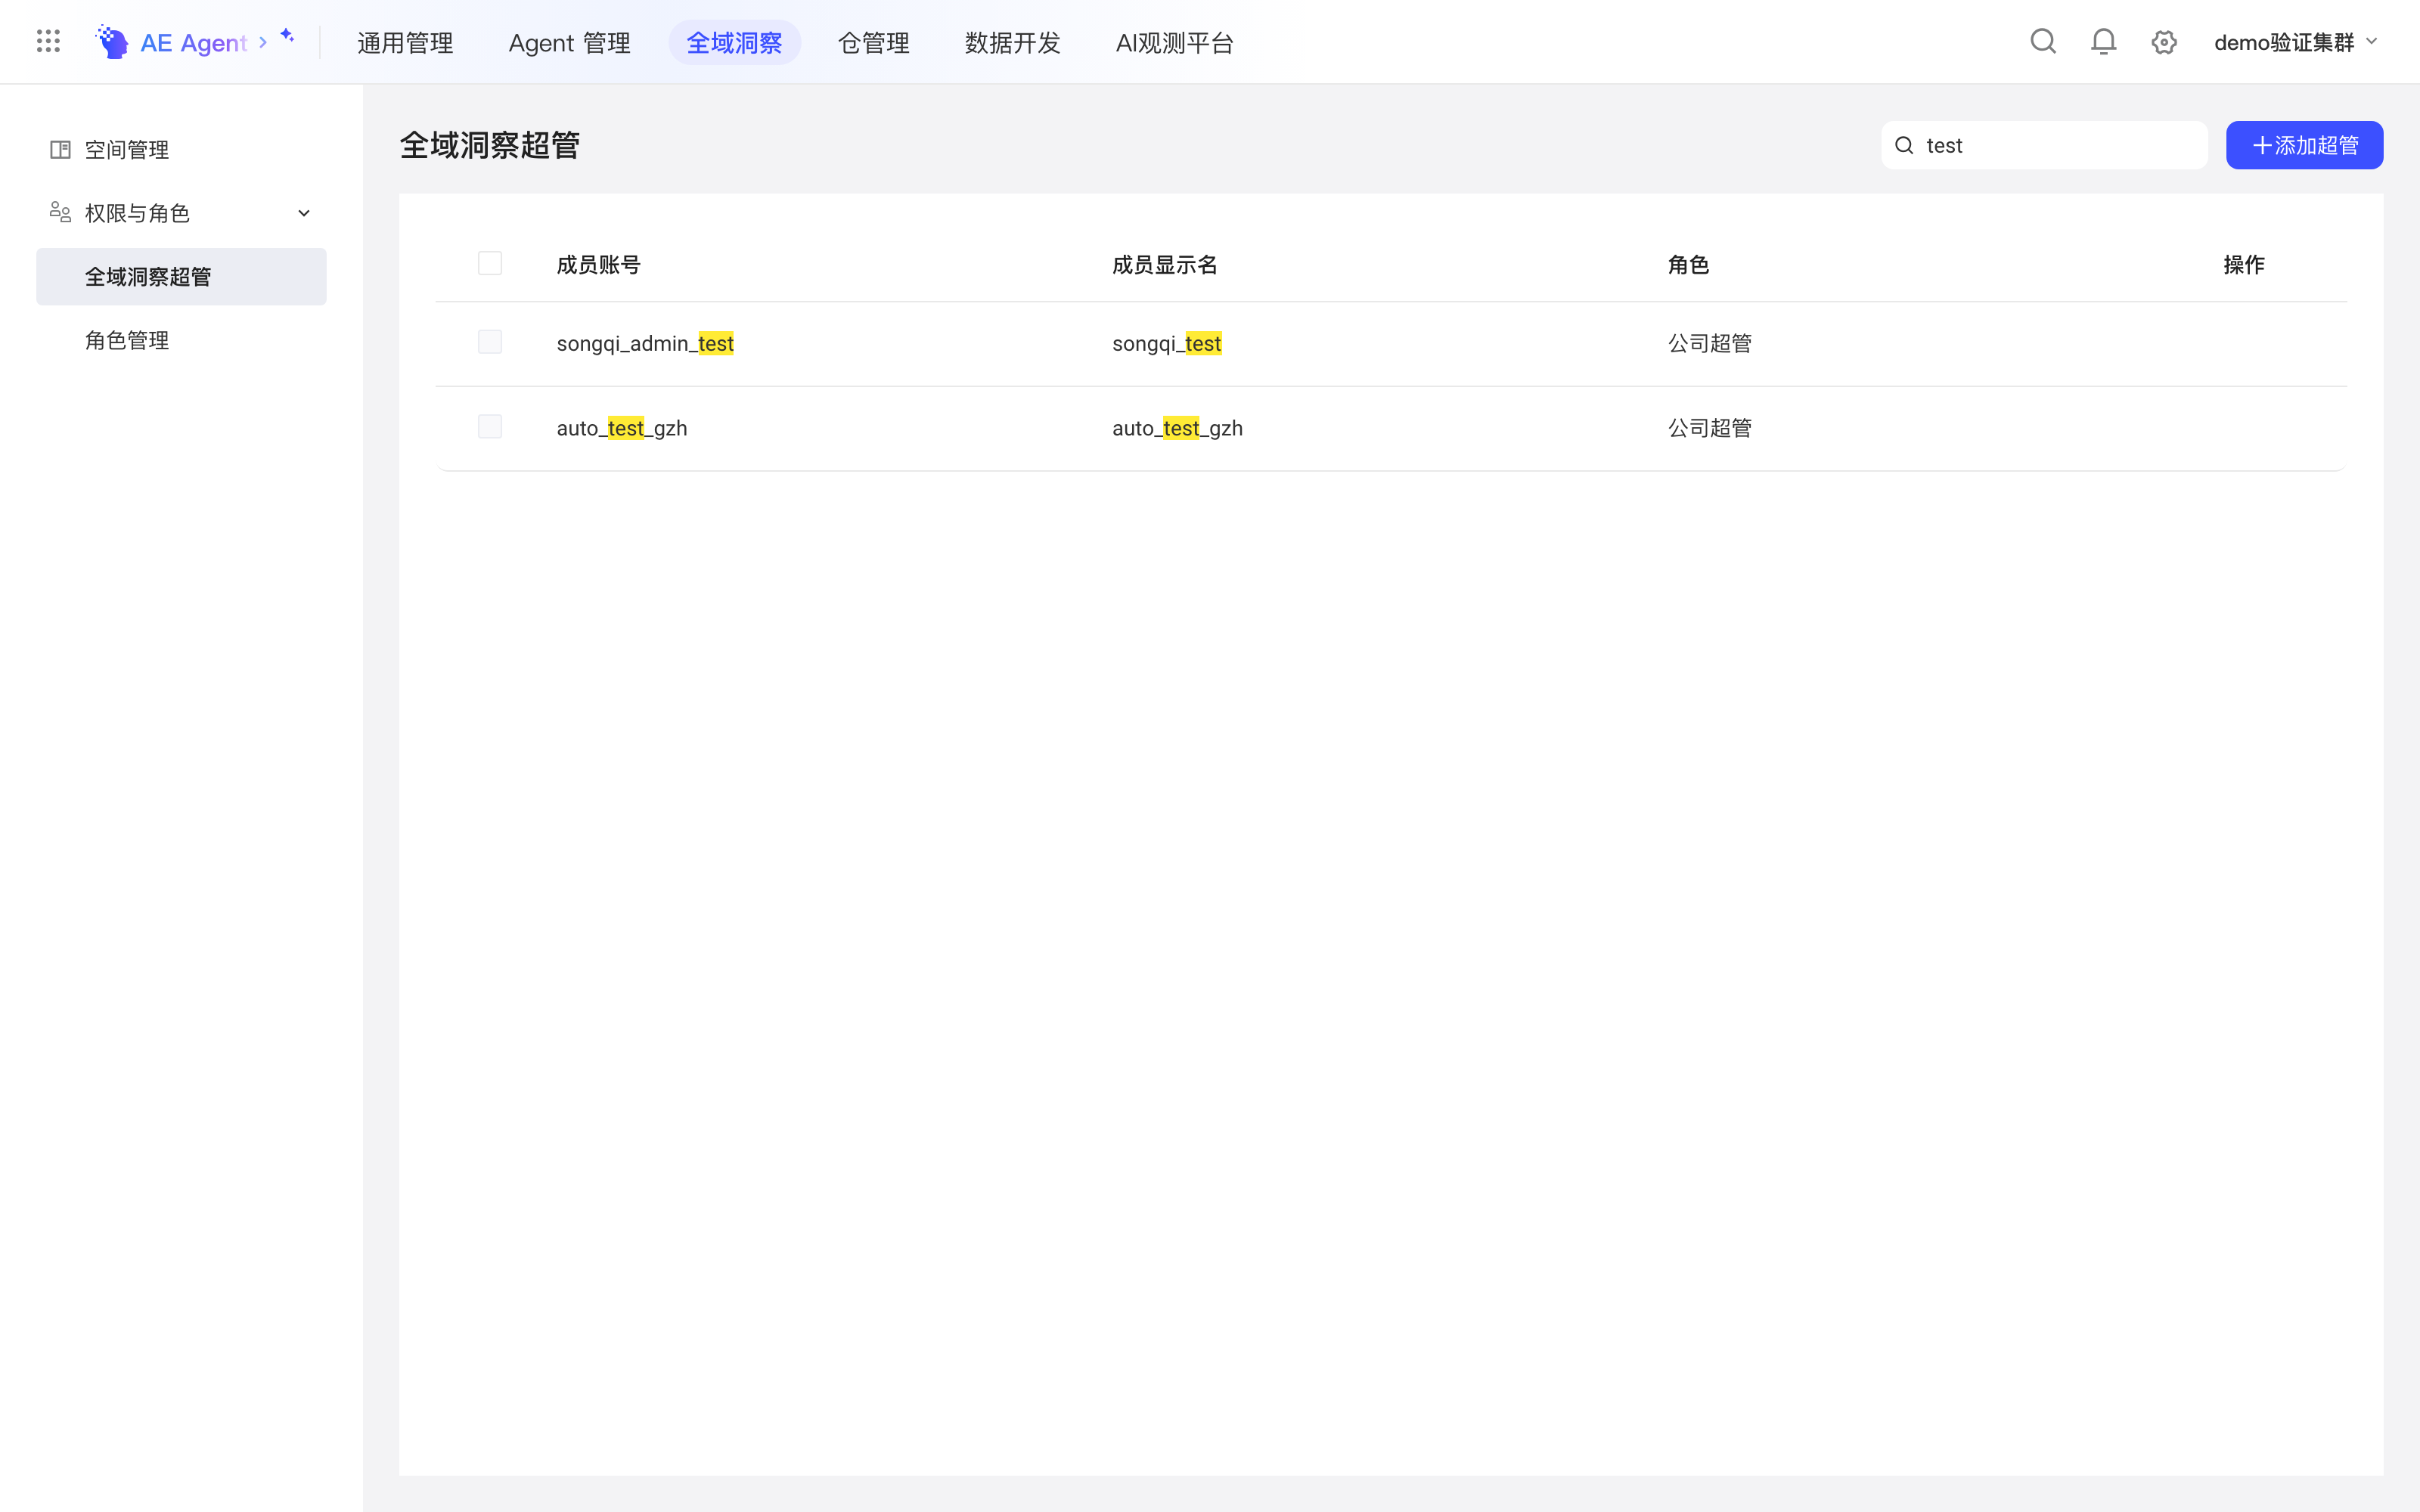Viewport: 2420px width, 1512px height.
Task: Click the songqi_test display name cell
Action: pos(1167,343)
